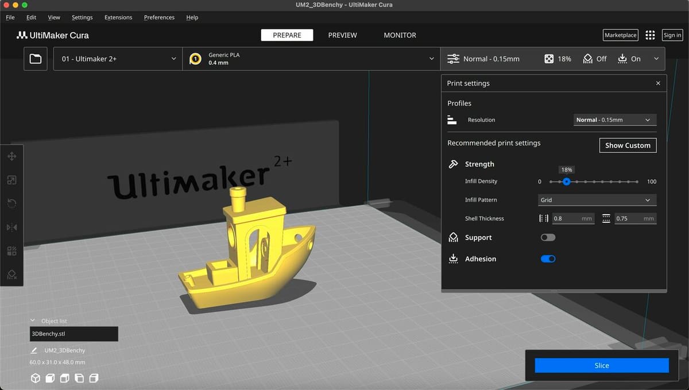Set Infill Density slider to 100 end
The image size is (689, 390).
(637, 182)
